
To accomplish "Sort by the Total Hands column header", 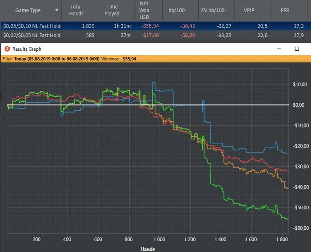I will click(76, 10).
